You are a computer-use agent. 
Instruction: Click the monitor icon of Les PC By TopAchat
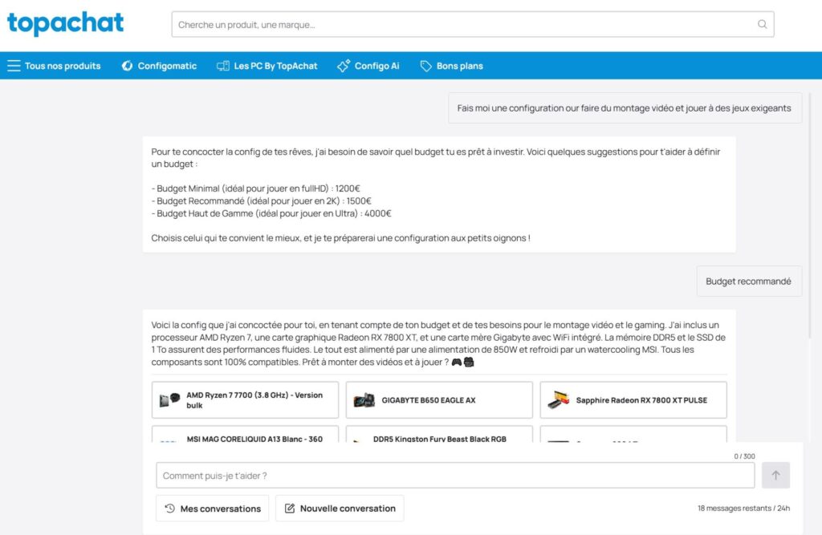point(222,65)
